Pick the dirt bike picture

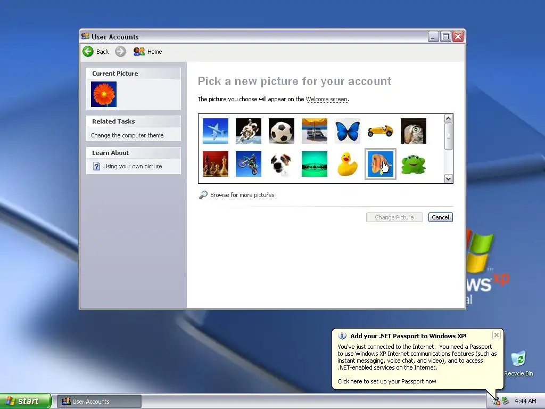[248, 164]
